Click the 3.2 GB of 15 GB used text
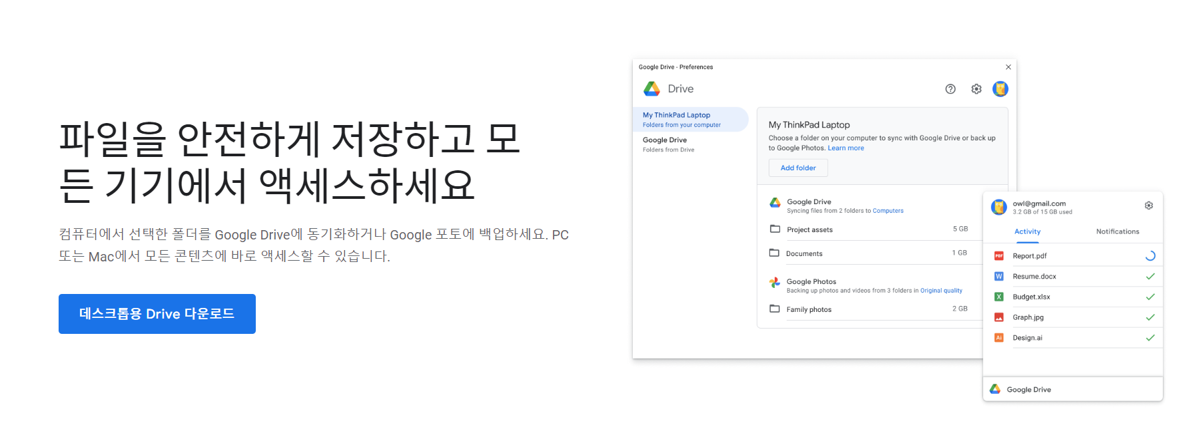 click(1042, 212)
